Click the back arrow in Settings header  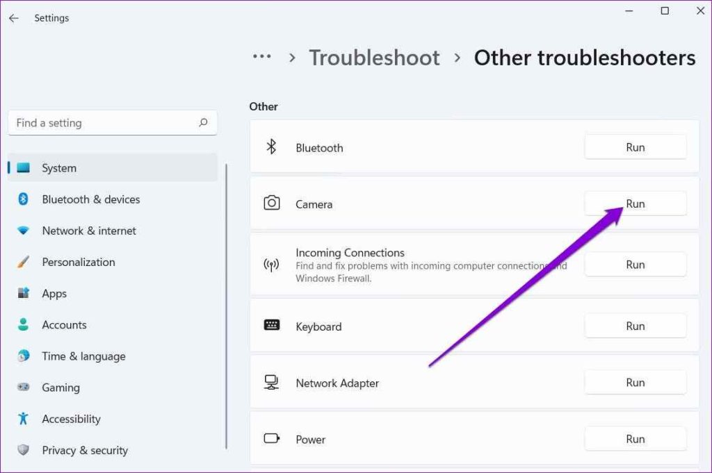tap(14, 18)
